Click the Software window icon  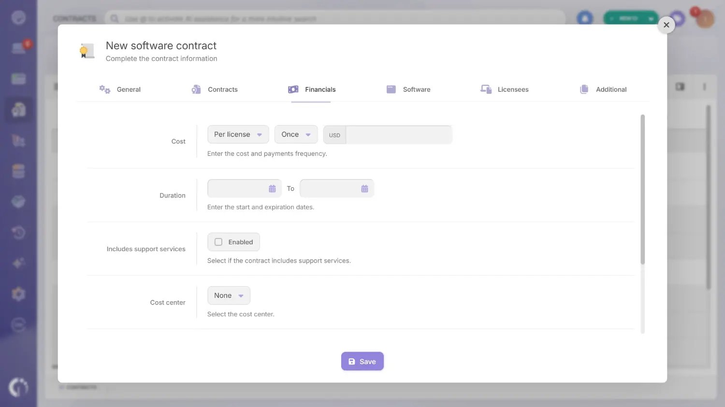pos(391,89)
